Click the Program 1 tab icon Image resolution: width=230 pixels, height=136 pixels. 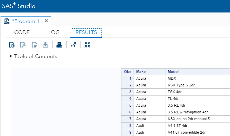tap(7, 21)
